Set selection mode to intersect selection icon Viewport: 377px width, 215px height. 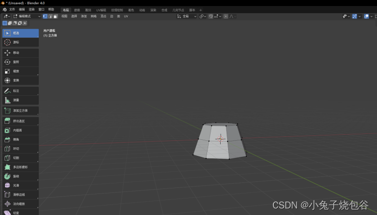[x=25, y=23]
